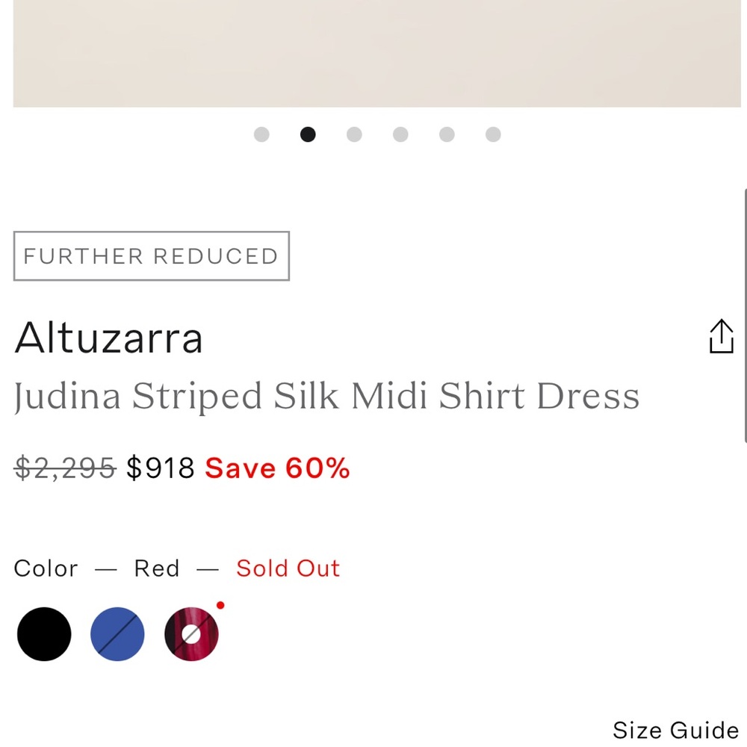747x747 pixels.
Task: Tap the fifth pagination dot
Action: coord(447,134)
